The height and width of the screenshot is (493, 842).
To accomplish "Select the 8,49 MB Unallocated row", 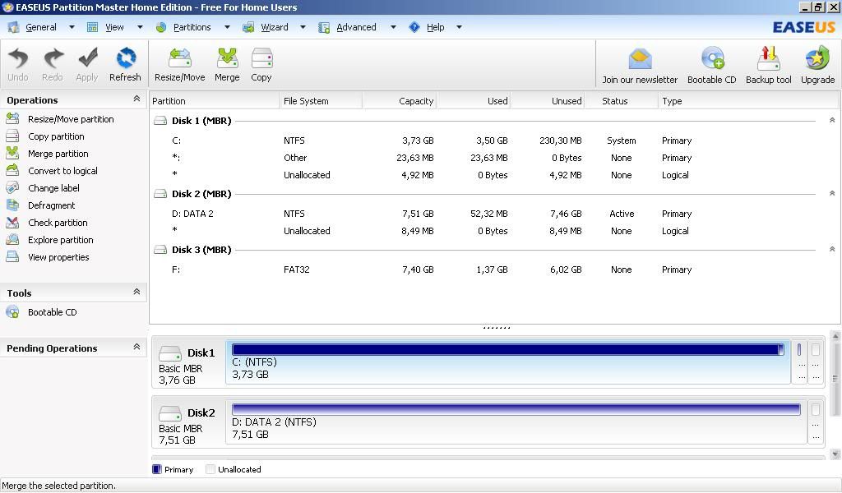I will tap(494, 231).
